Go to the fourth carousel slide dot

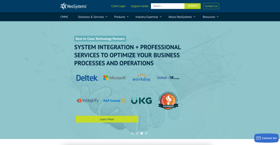(x=146, y=133)
